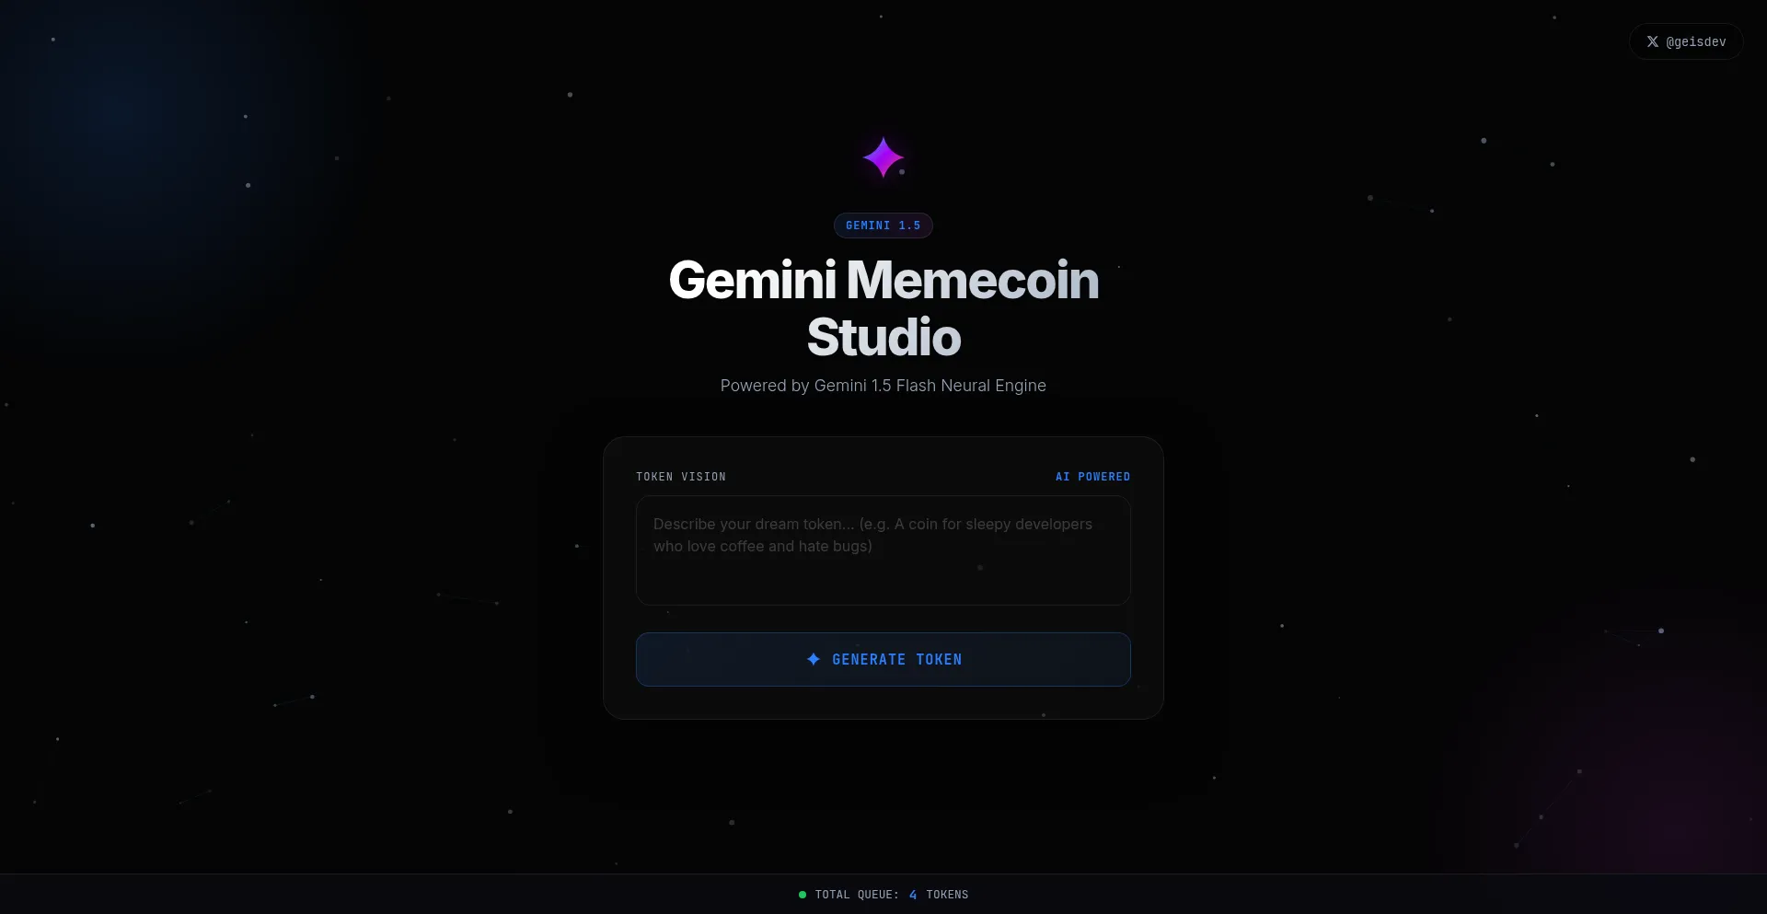Click the Gemini Memecoin heading line
Image resolution: width=1767 pixels, height=914 pixels.
coord(883,280)
